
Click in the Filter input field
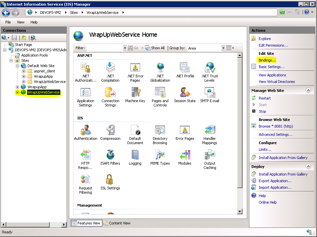tap(104, 48)
